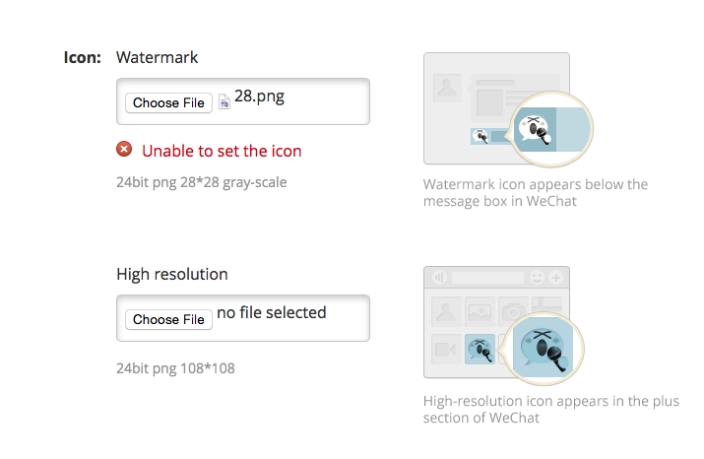This screenshot has height=459, width=704.
Task: Click the 'Unable to set the icon' error message
Action: 222,151
